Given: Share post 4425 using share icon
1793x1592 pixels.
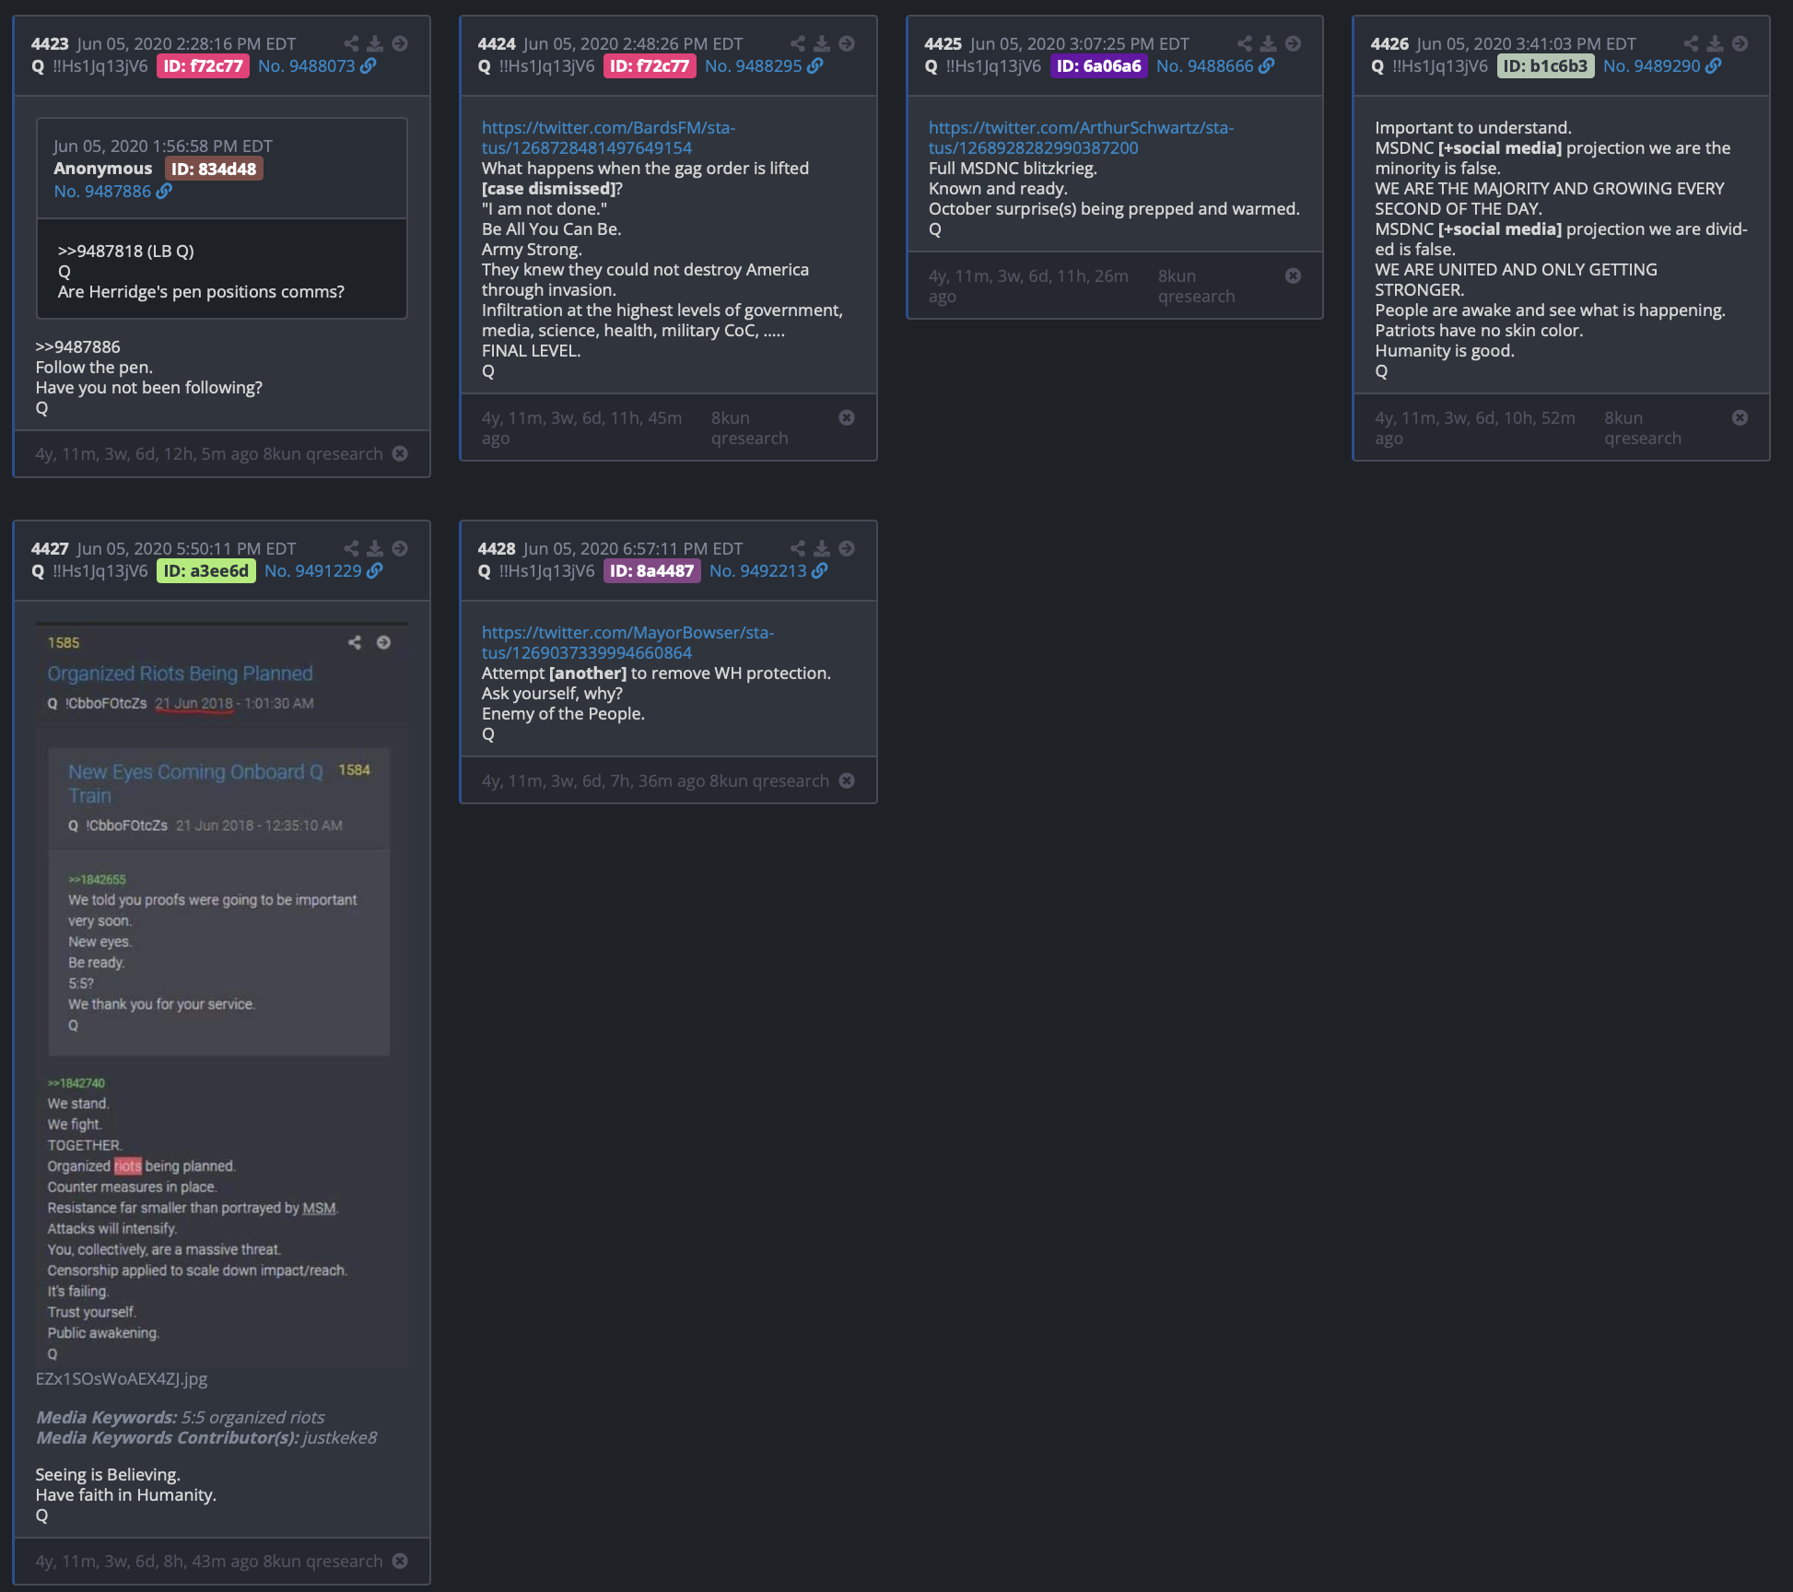Looking at the screenshot, I should 1245,43.
